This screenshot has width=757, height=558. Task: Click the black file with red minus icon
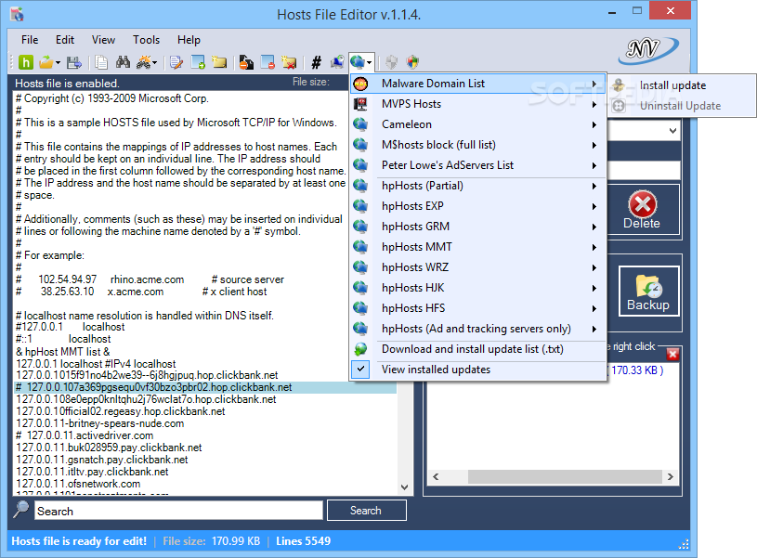[246, 62]
